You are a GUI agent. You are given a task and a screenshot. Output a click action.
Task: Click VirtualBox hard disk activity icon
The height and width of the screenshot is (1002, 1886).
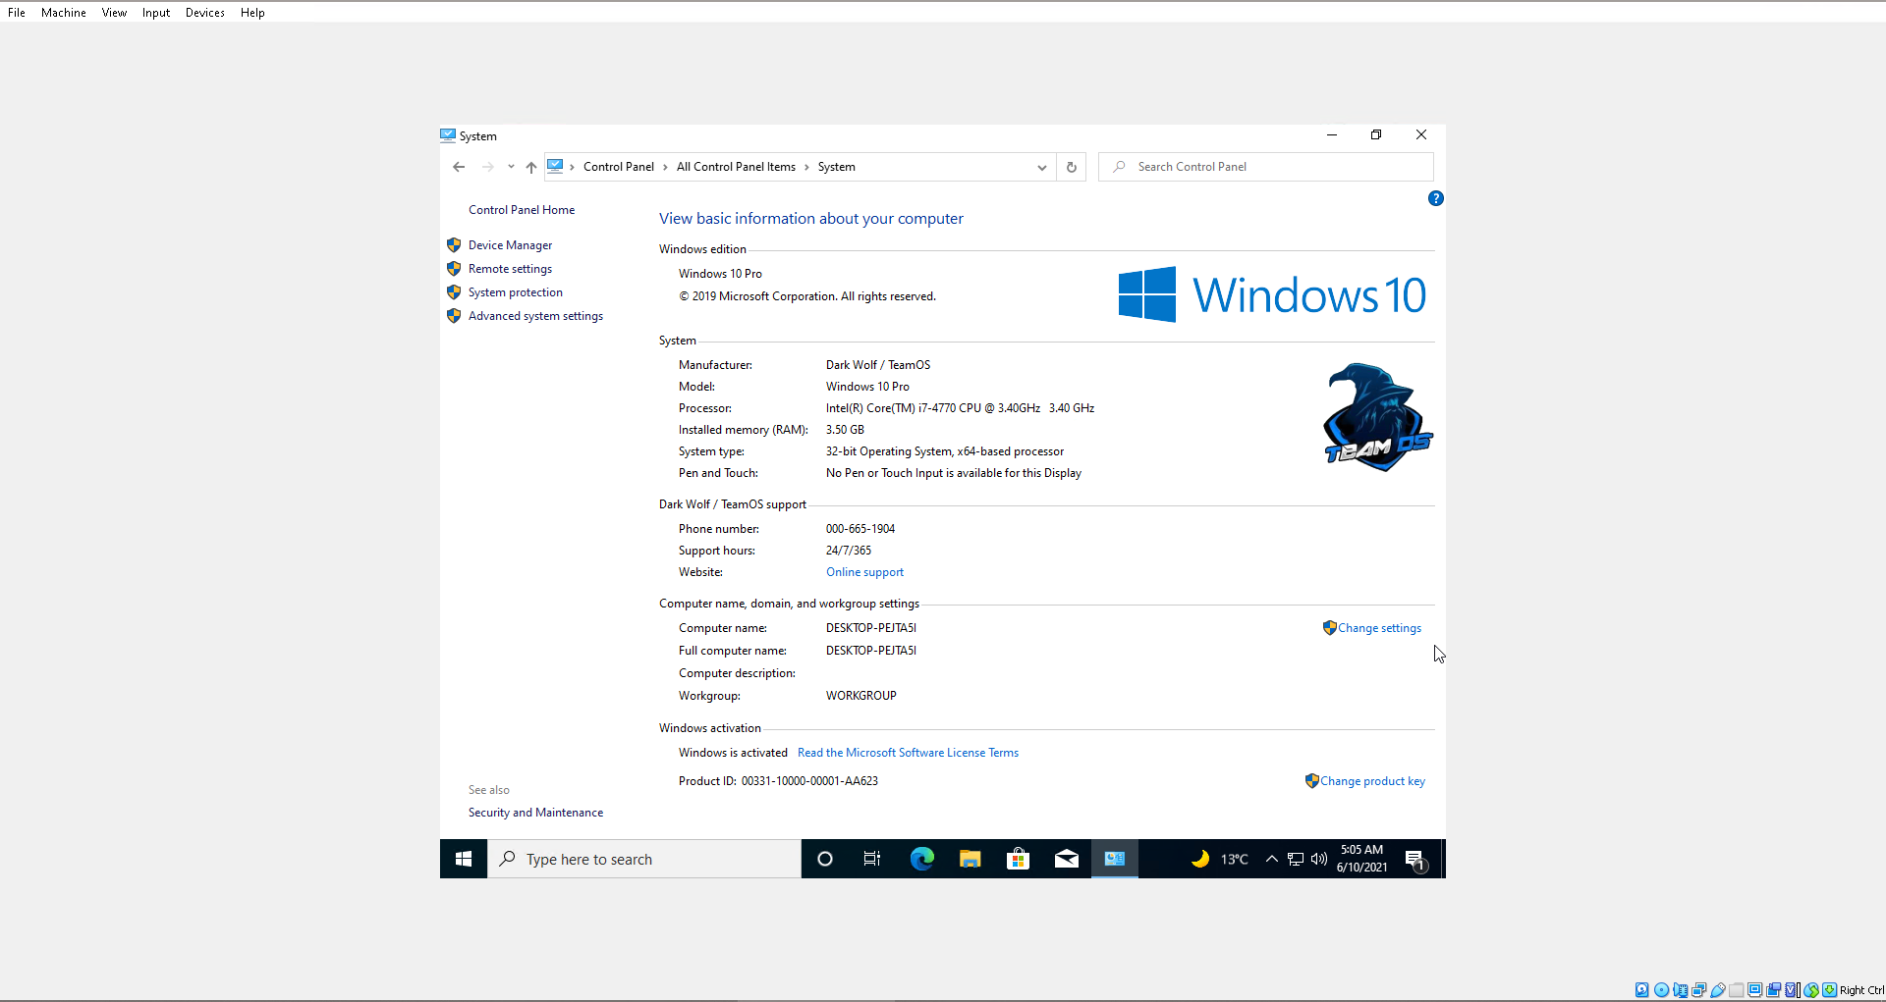(1641, 990)
